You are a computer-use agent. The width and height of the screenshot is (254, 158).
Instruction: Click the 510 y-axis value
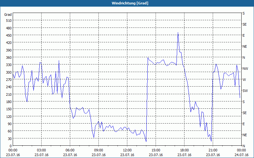click(x=9, y=21)
